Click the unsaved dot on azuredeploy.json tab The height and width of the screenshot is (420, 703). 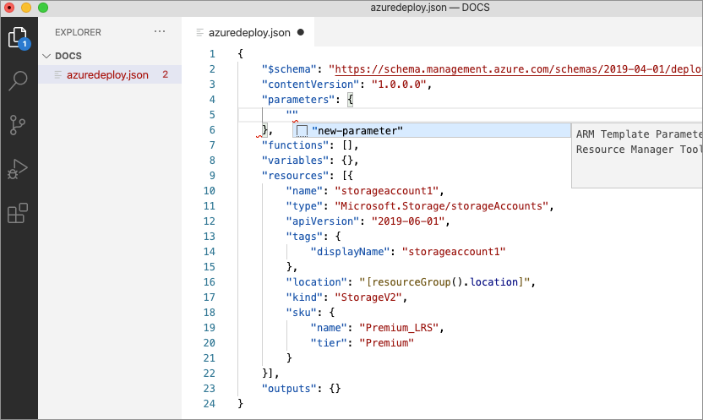tap(301, 33)
